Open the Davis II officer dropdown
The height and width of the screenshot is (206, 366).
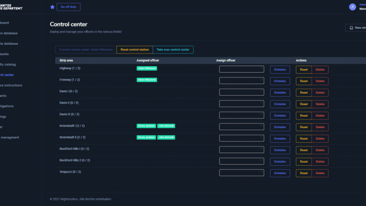(x=241, y=104)
